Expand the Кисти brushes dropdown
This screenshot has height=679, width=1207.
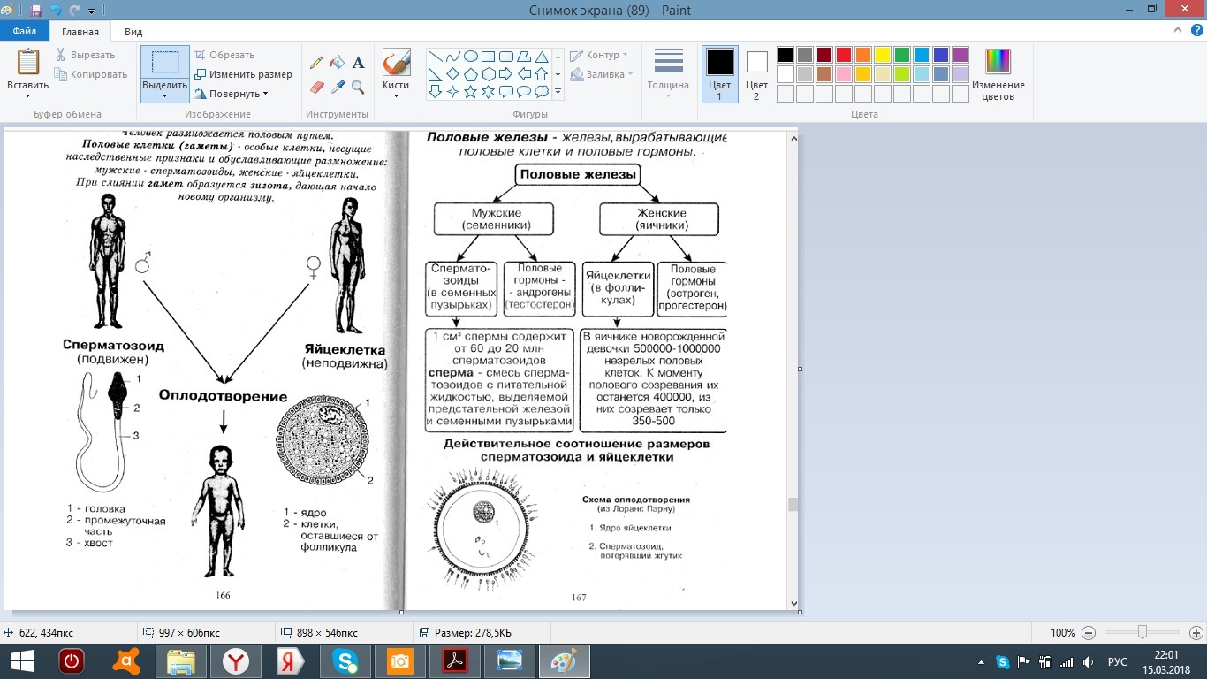coord(396,95)
